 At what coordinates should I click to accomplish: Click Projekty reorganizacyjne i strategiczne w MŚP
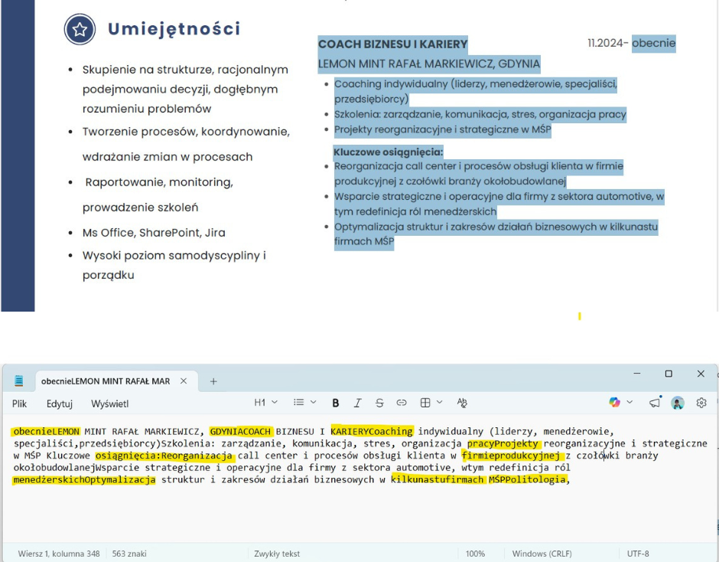(443, 129)
